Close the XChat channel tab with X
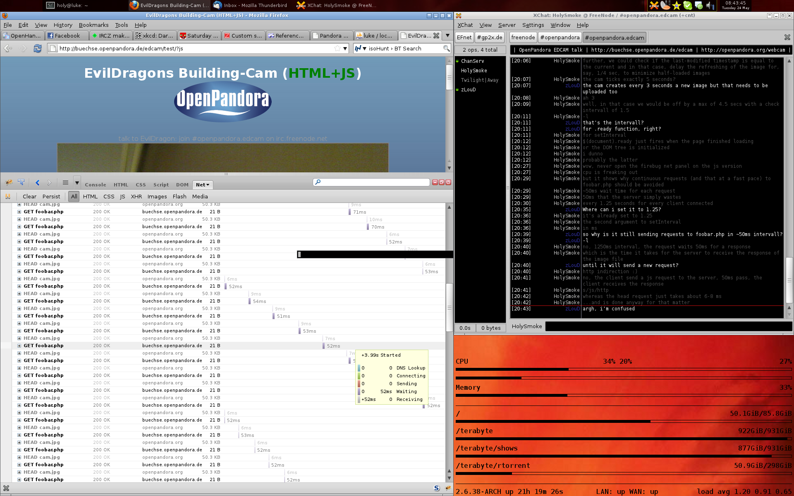This screenshot has height=496, width=794. point(787,37)
